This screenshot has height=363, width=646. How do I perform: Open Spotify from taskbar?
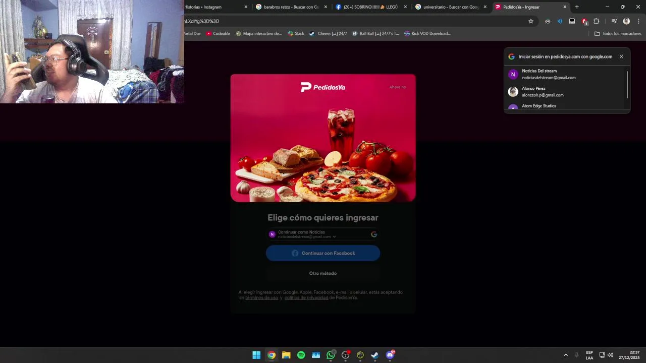(x=301, y=355)
